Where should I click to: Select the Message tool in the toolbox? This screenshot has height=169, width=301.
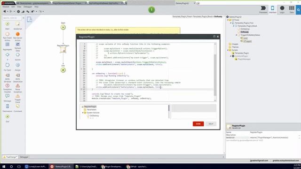[x=8, y=98]
